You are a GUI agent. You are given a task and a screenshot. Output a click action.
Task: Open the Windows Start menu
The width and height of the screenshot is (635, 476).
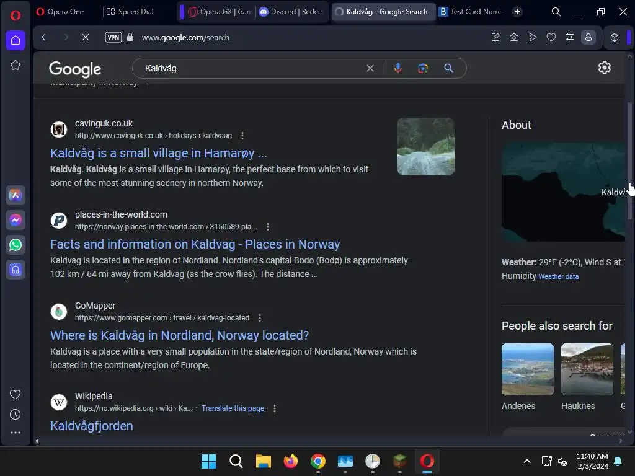(x=208, y=461)
